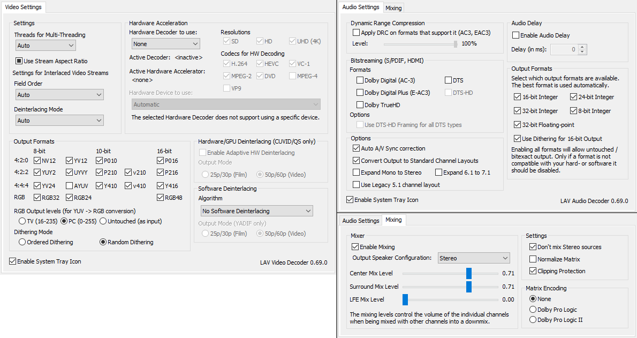Open Audio Settings tab in the lower panel
Viewport: 637px width, 338px height.
361,221
